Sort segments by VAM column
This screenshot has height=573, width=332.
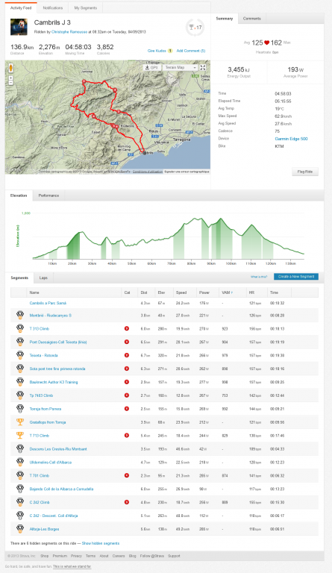pos(227,292)
